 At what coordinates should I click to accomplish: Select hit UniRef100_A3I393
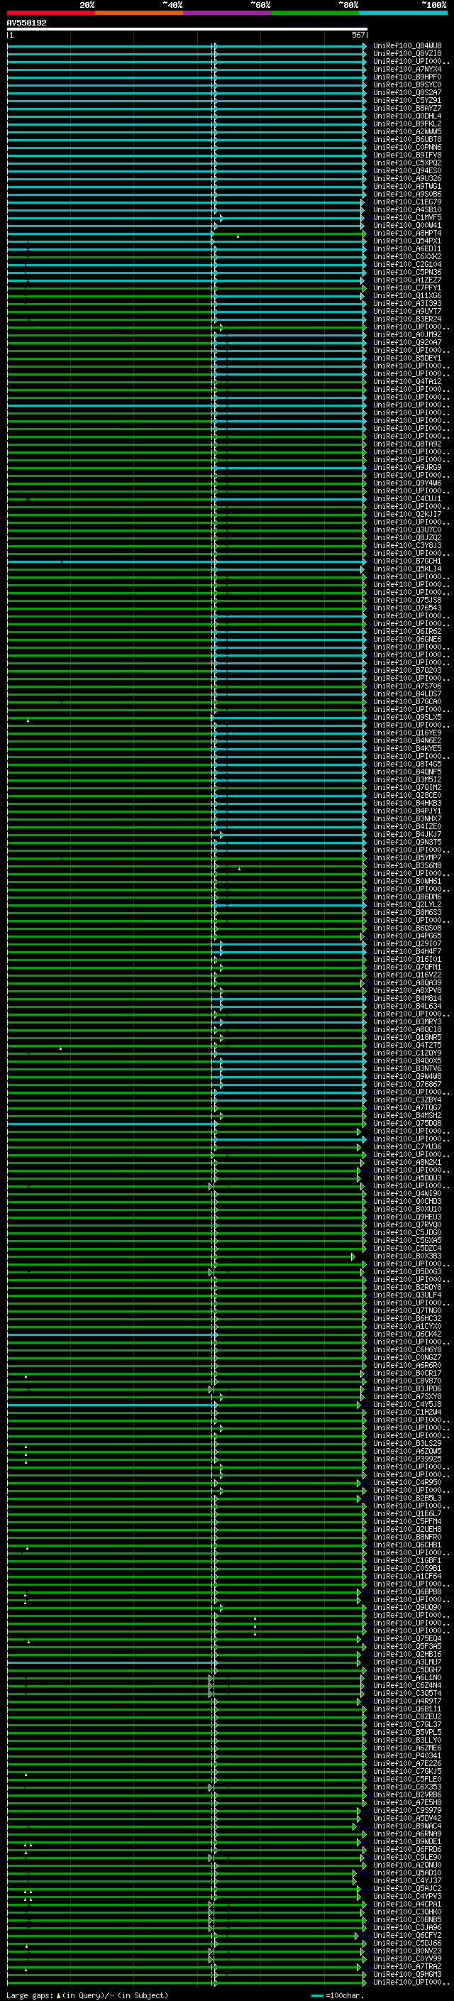coord(407,304)
